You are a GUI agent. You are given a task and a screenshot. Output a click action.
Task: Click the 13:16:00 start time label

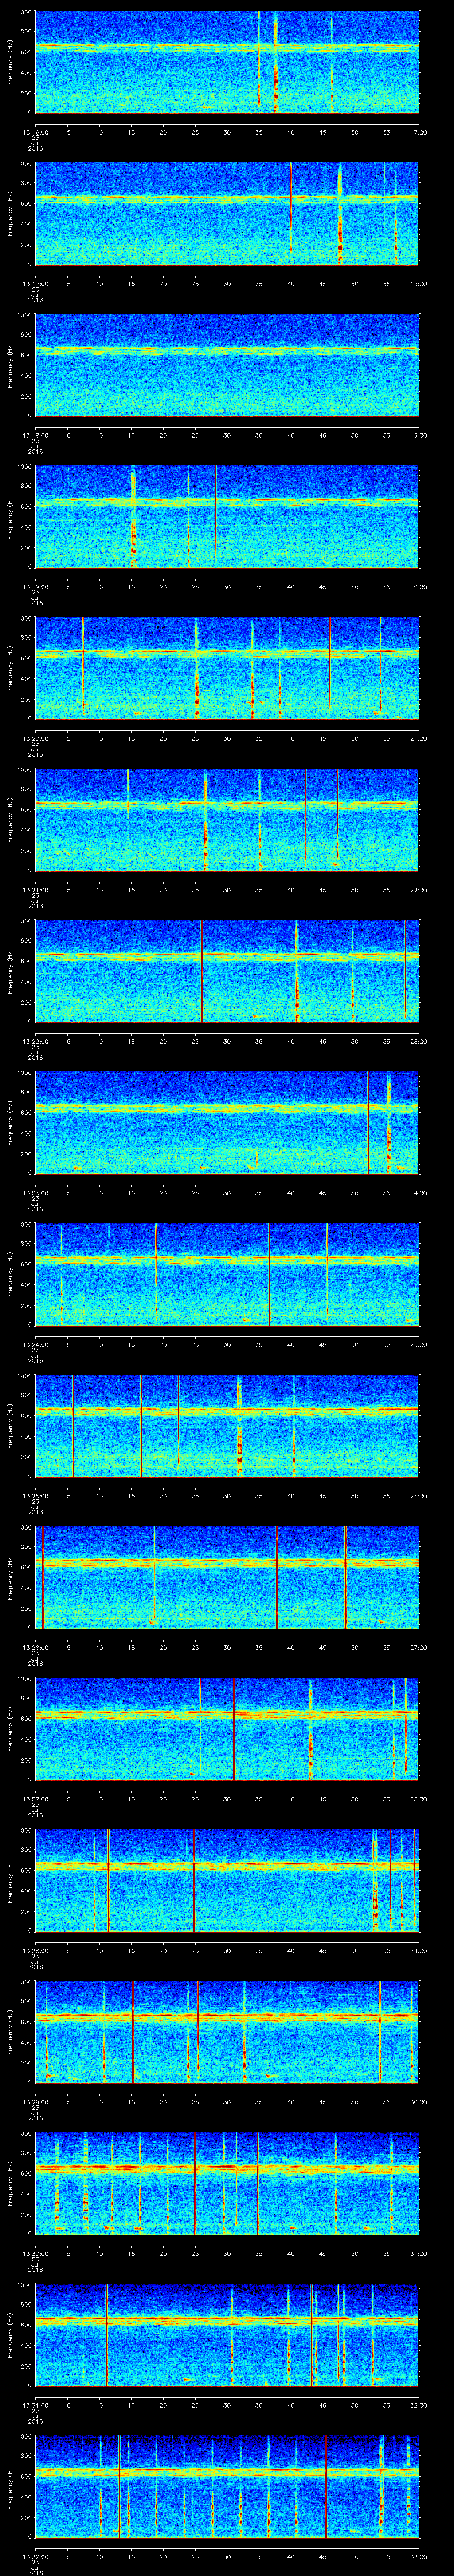point(35,132)
